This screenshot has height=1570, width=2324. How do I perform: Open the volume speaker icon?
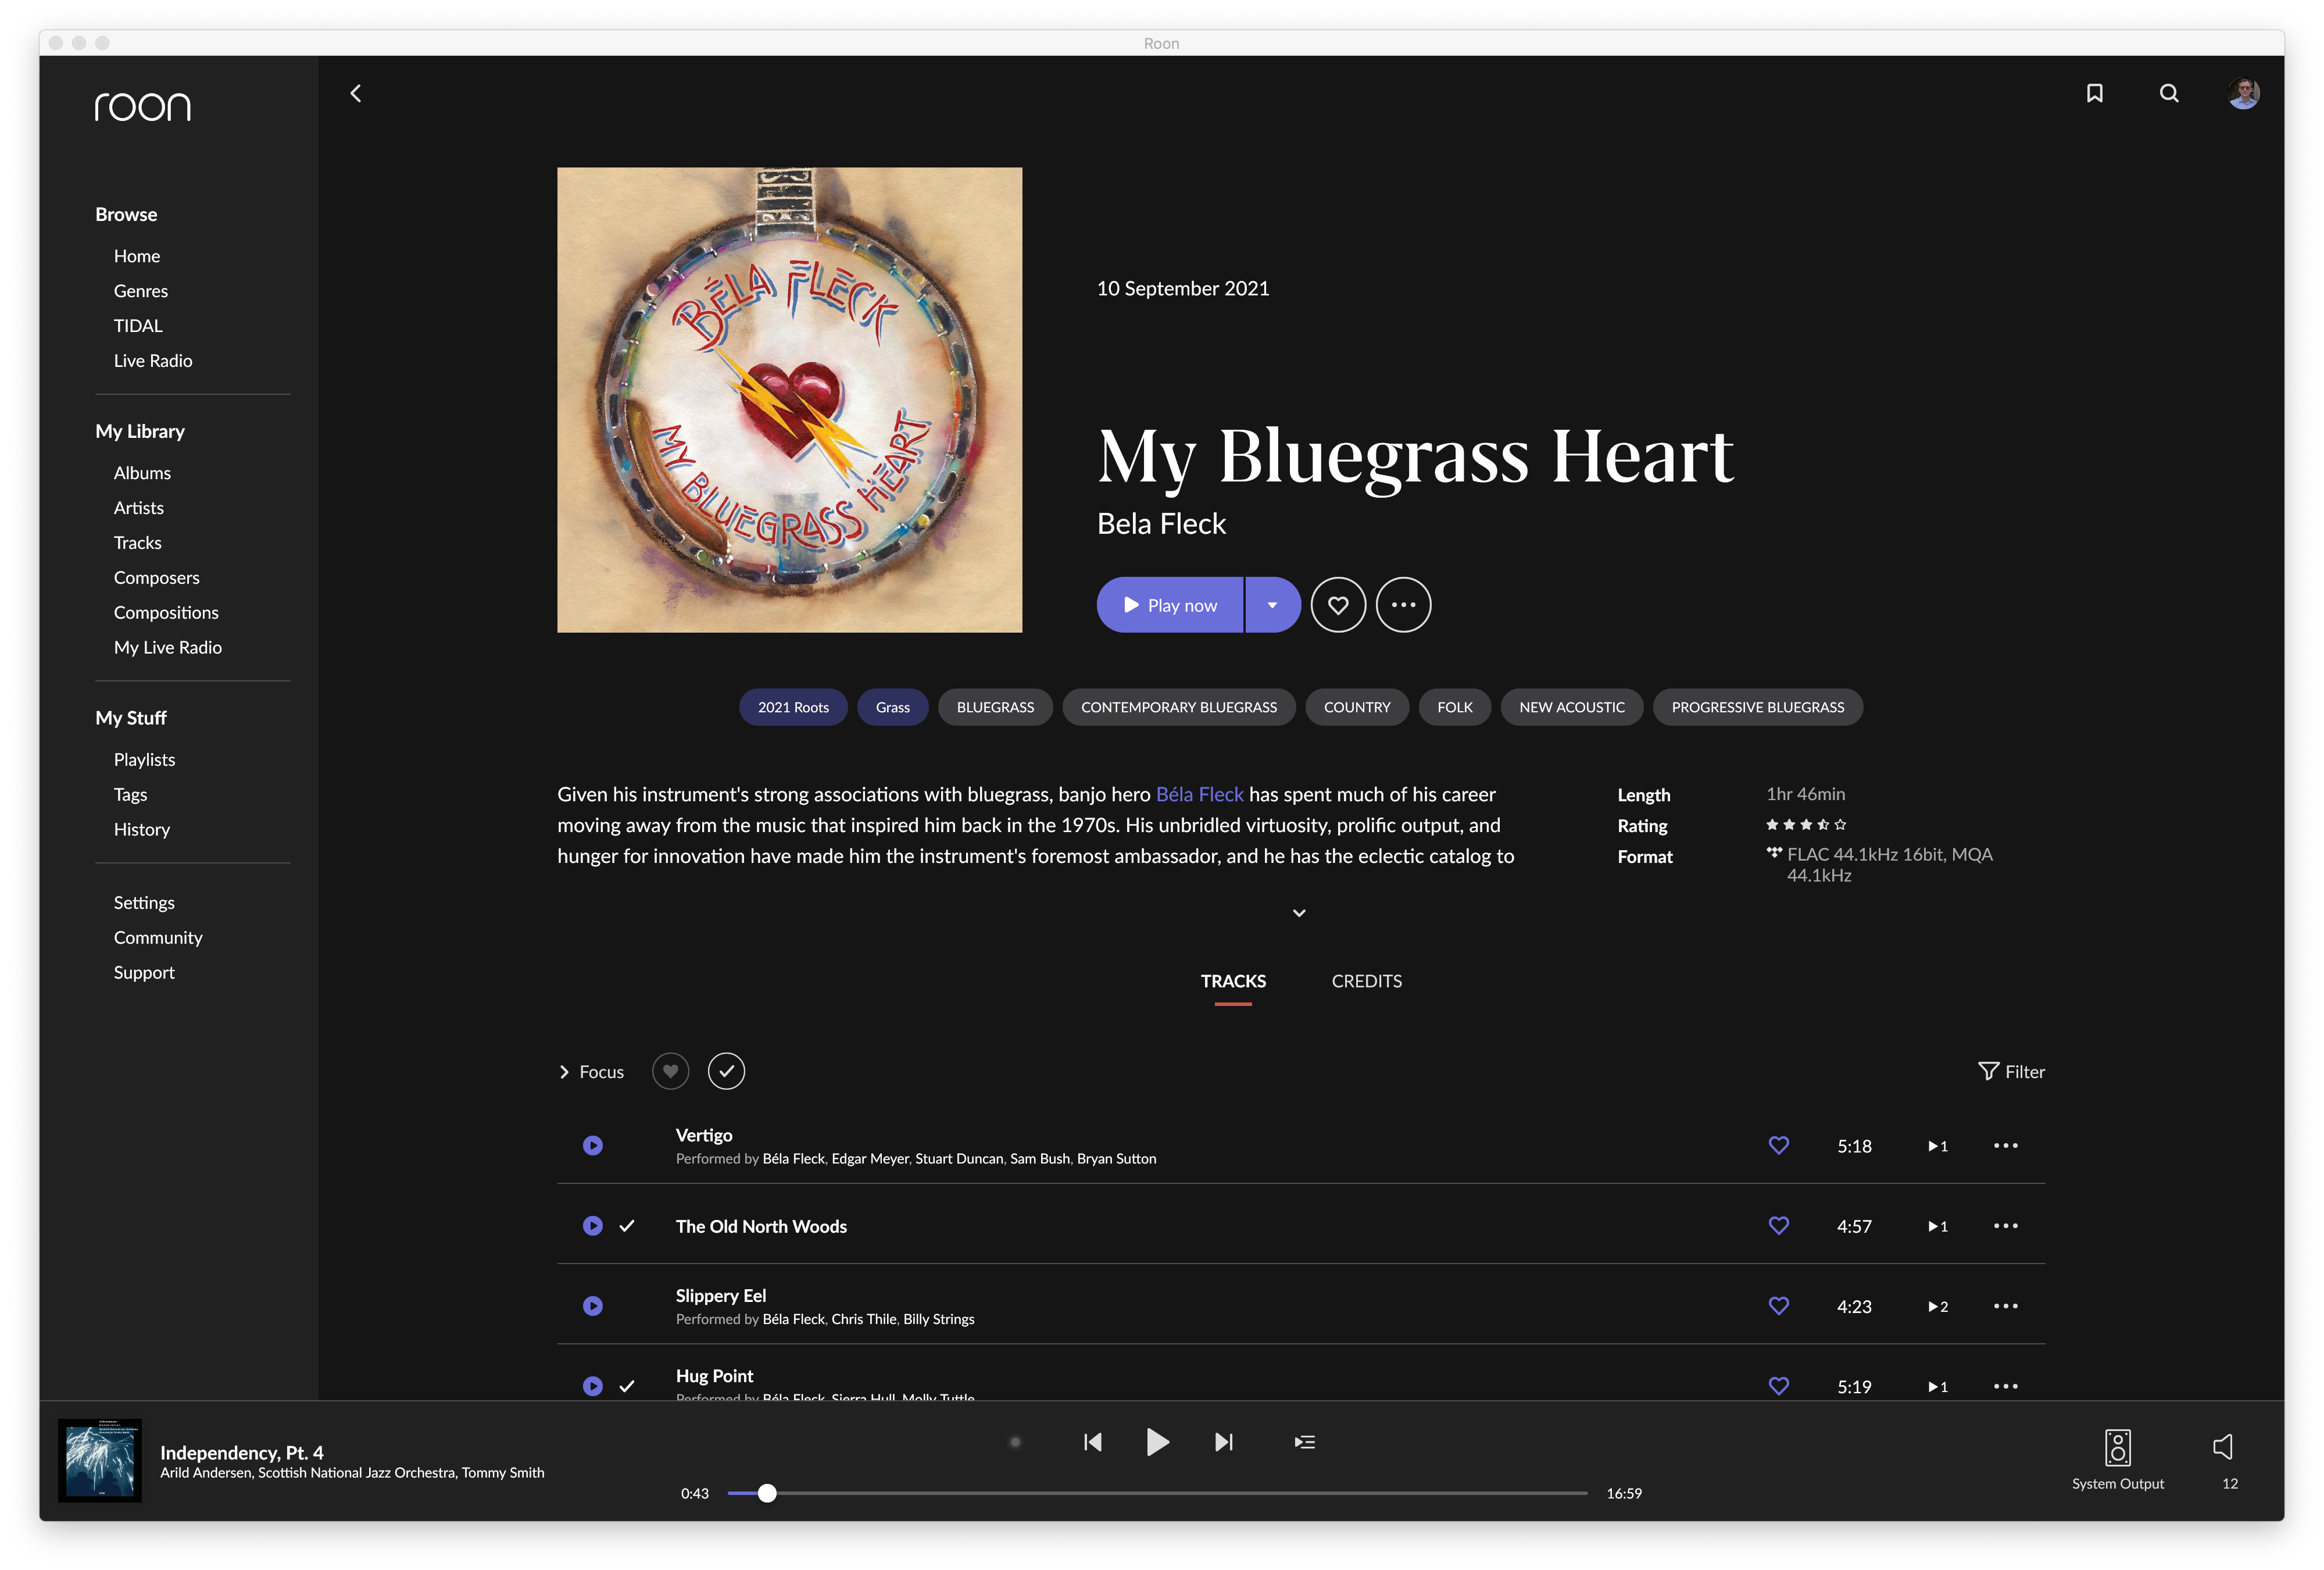tap(2222, 1446)
